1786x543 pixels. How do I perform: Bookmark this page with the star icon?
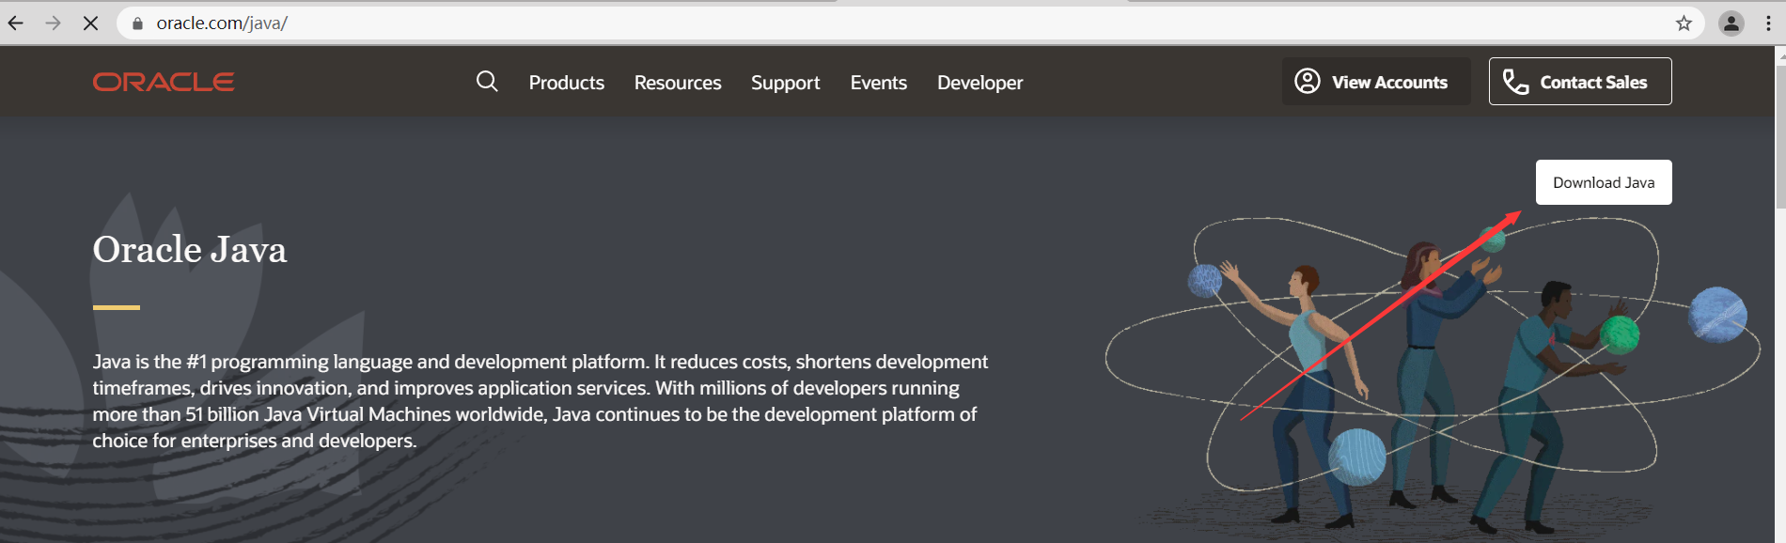point(1684,23)
